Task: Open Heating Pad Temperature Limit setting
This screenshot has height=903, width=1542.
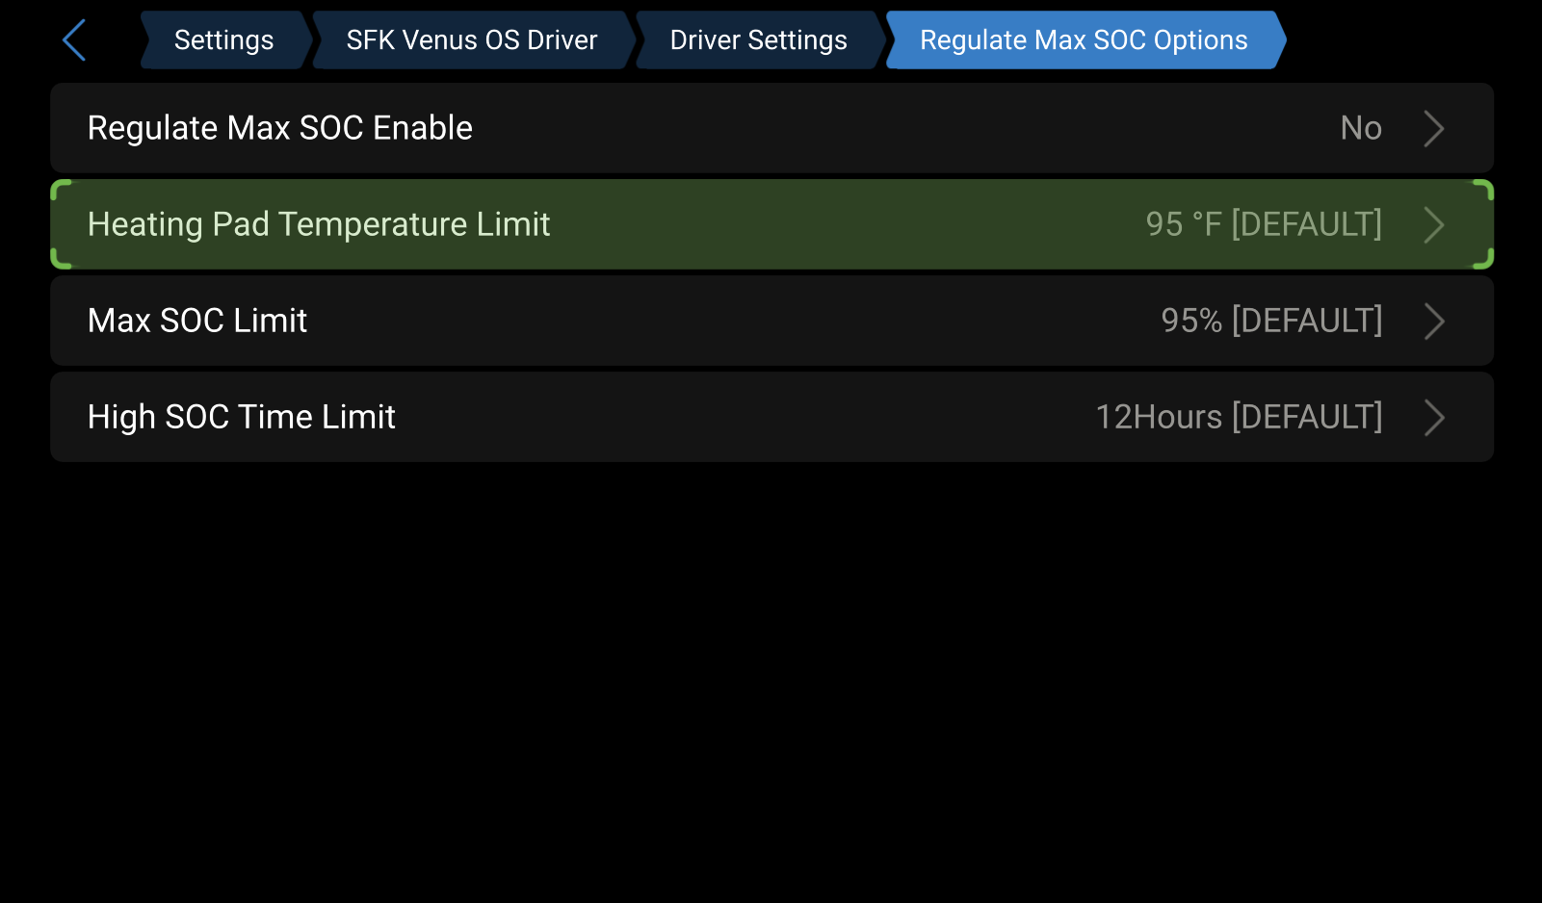Action: [771, 224]
